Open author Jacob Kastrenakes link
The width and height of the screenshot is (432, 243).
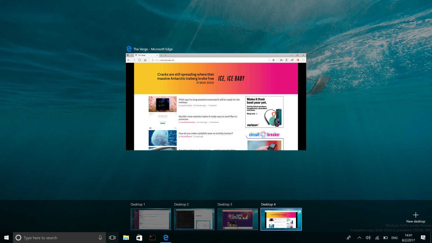click(x=188, y=122)
